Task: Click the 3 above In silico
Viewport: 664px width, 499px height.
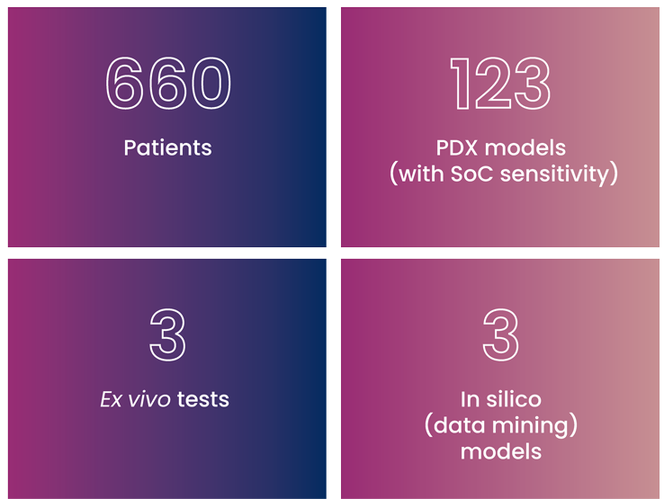Action: 500,334
